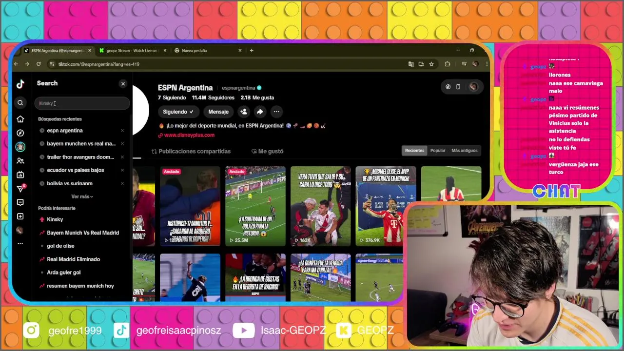
Task: Open Michael Olise video with 376.9K views
Action: 386,206
